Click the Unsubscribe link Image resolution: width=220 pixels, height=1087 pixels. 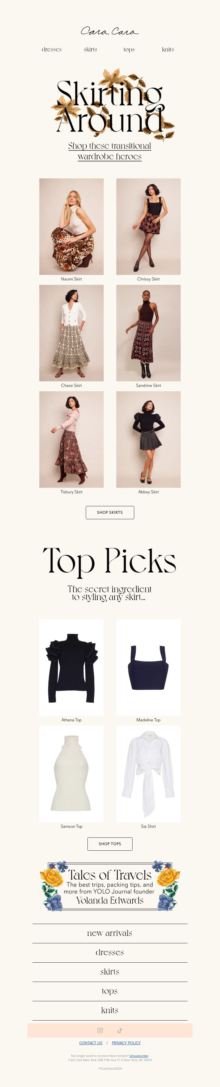coord(139,1055)
